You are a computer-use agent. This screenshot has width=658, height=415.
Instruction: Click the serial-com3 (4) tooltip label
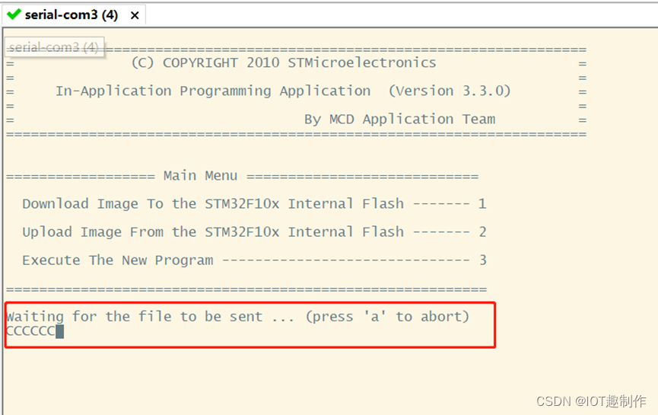(x=54, y=47)
